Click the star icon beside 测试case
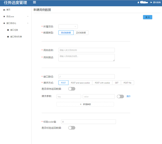This screenshot has width=162, height=144. click(4, 16)
